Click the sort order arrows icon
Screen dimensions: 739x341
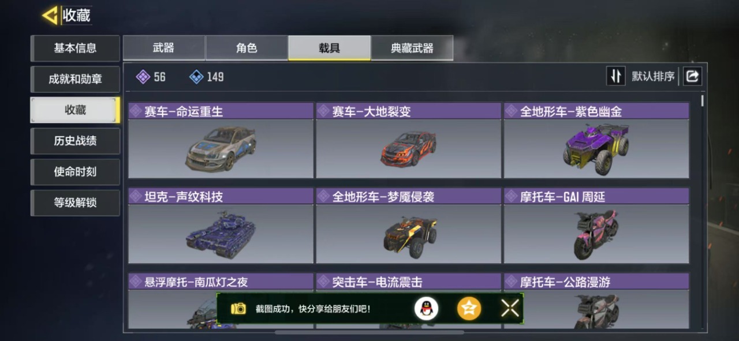coord(615,76)
